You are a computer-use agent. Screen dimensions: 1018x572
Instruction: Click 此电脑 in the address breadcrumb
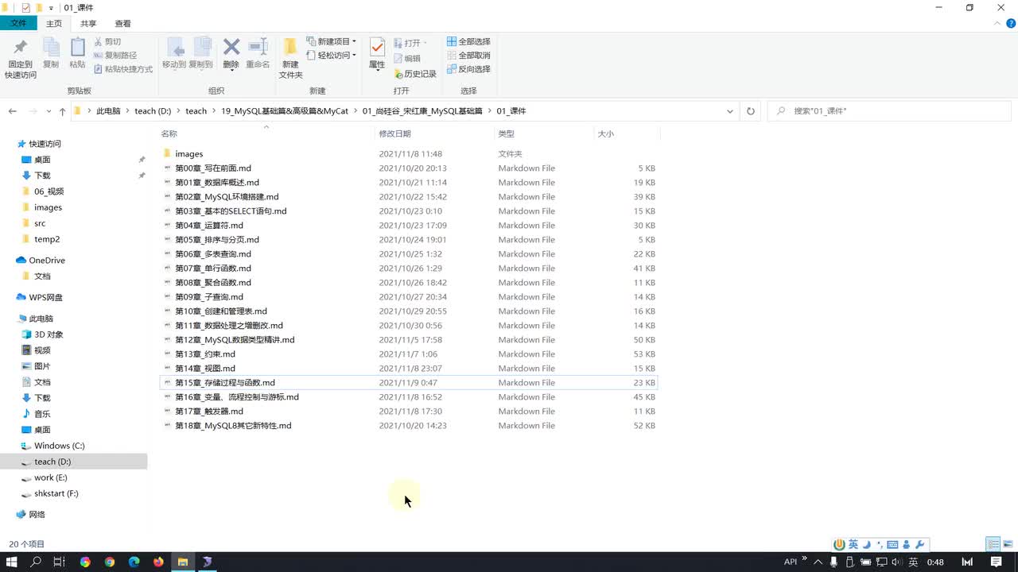coord(108,111)
